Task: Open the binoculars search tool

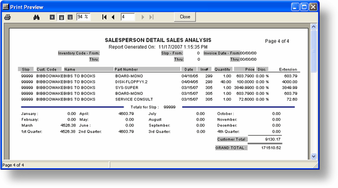Action: 36,17
